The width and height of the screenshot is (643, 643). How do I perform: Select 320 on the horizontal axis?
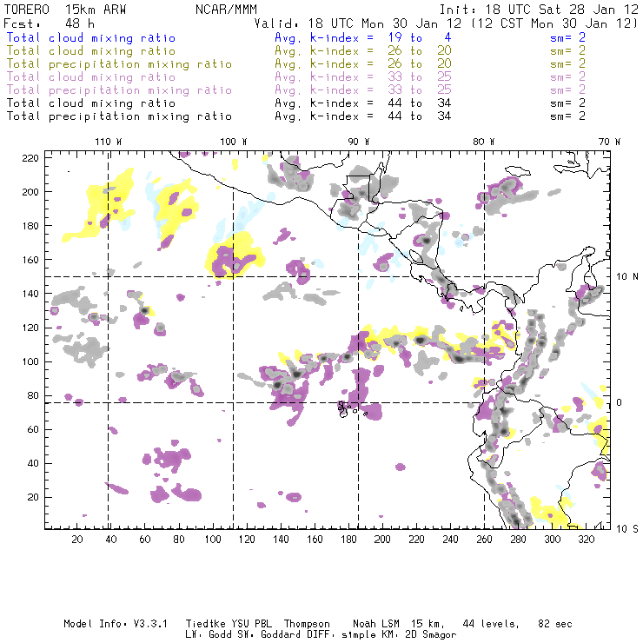point(586,540)
